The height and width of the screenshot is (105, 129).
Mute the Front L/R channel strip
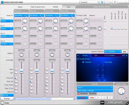(x=16, y=69)
